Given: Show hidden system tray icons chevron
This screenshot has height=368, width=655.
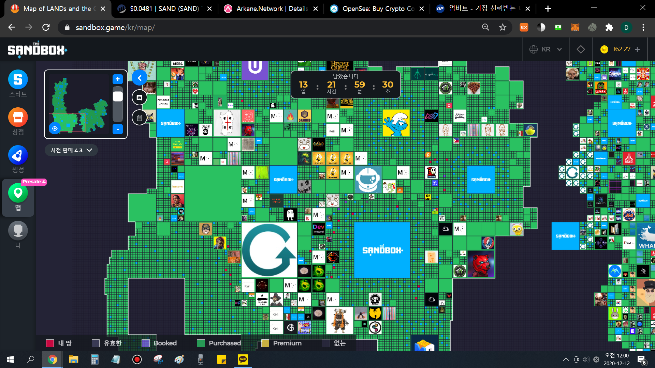Looking at the screenshot, I should [x=566, y=359].
